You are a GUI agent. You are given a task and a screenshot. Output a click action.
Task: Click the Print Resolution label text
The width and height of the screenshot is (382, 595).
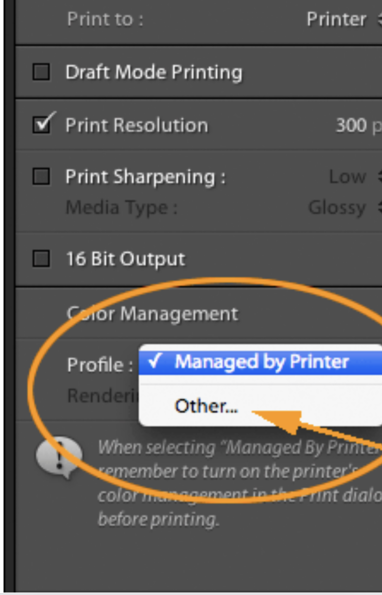[x=136, y=125]
